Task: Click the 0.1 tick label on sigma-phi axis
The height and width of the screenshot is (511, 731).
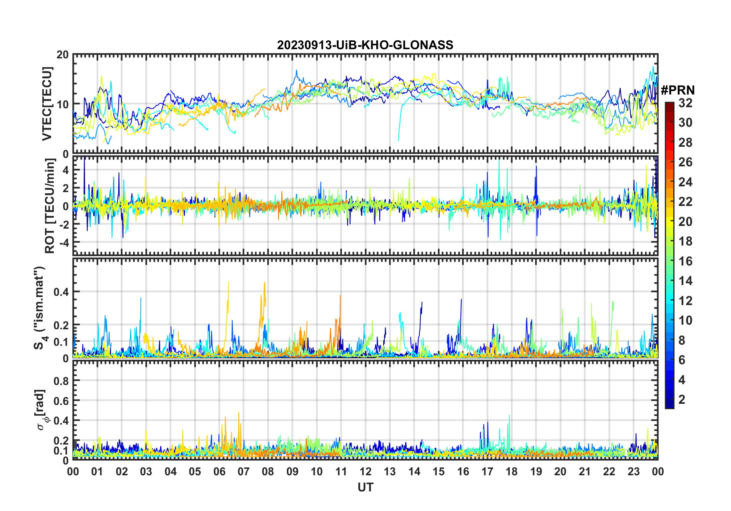Action: click(x=61, y=450)
